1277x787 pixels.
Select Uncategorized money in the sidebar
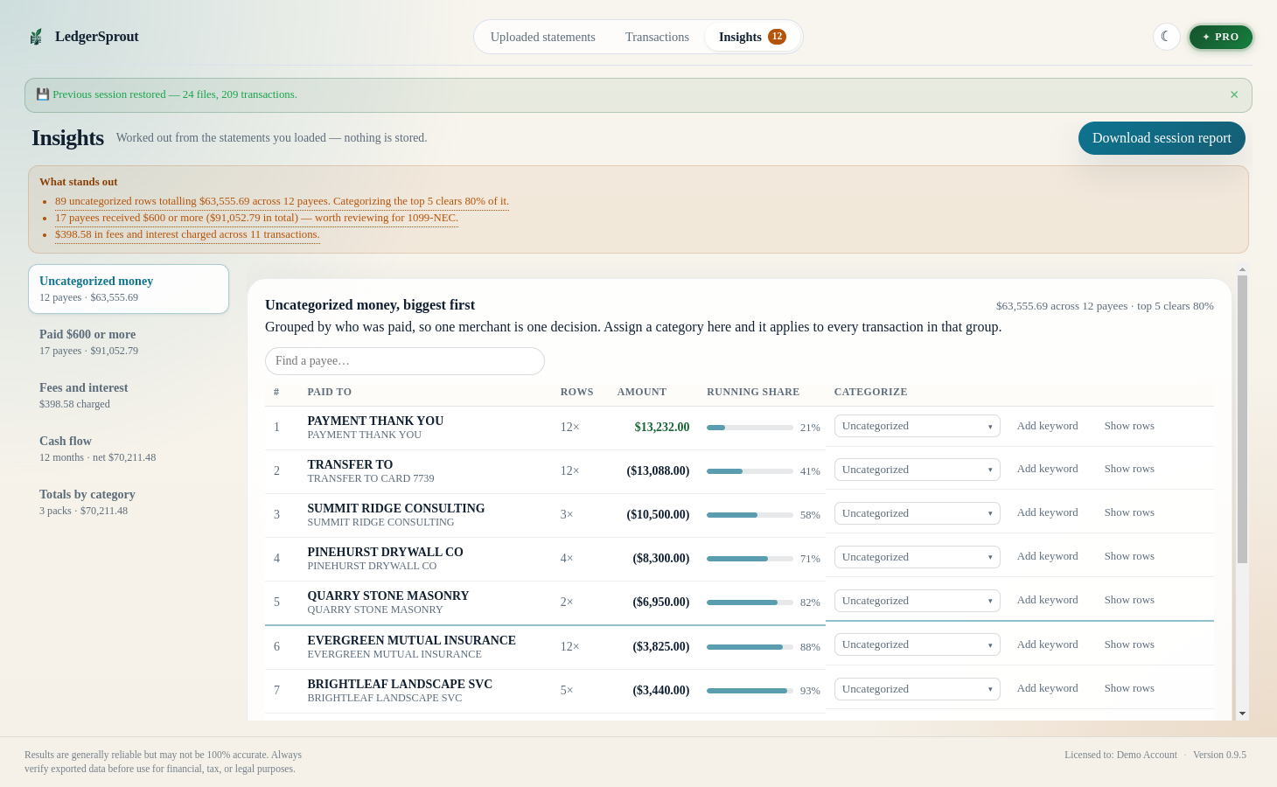[129, 289]
